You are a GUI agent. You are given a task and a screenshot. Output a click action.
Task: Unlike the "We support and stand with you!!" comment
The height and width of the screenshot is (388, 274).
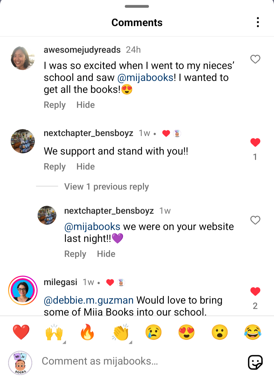(x=255, y=142)
